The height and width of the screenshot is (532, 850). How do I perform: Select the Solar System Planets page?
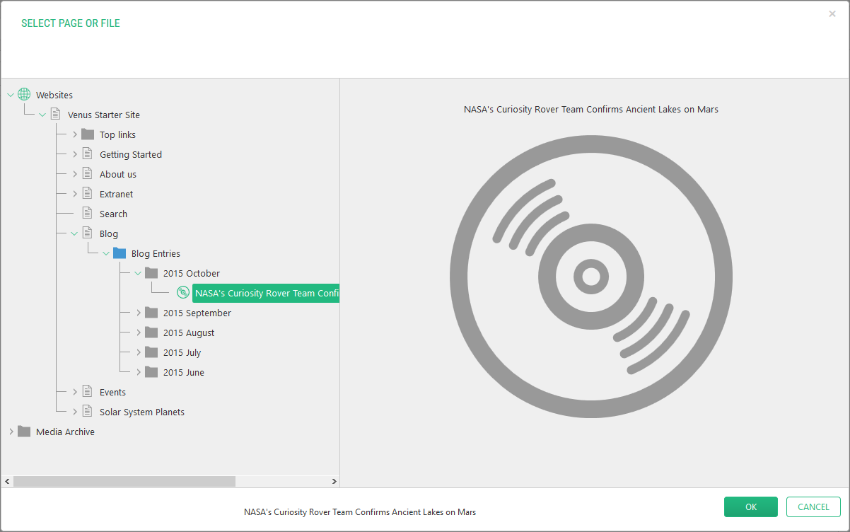pyautogui.click(x=141, y=412)
